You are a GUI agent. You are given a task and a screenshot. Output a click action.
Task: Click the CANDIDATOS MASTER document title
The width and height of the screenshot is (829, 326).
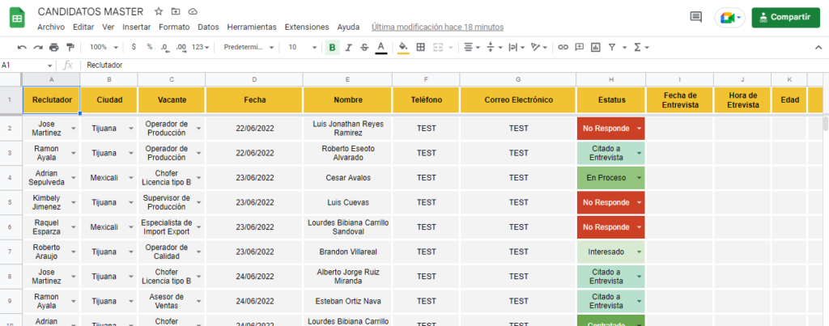tap(91, 11)
